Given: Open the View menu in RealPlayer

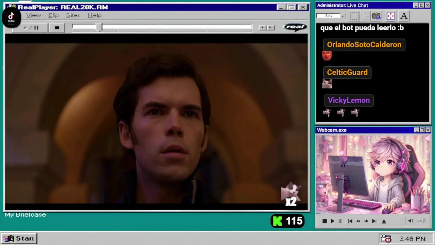Looking at the screenshot, I should pyautogui.click(x=34, y=15).
